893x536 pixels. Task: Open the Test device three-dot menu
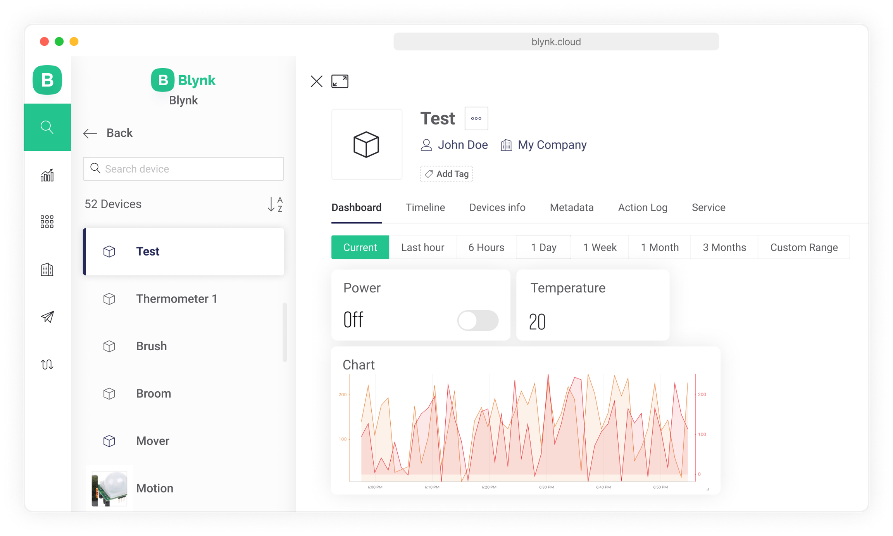pos(476,119)
